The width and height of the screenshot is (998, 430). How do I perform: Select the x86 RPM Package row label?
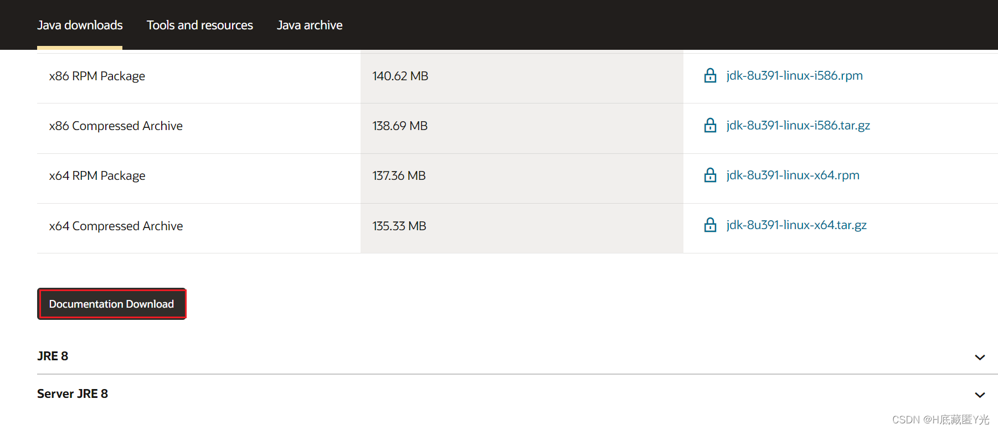[x=97, y=76]
